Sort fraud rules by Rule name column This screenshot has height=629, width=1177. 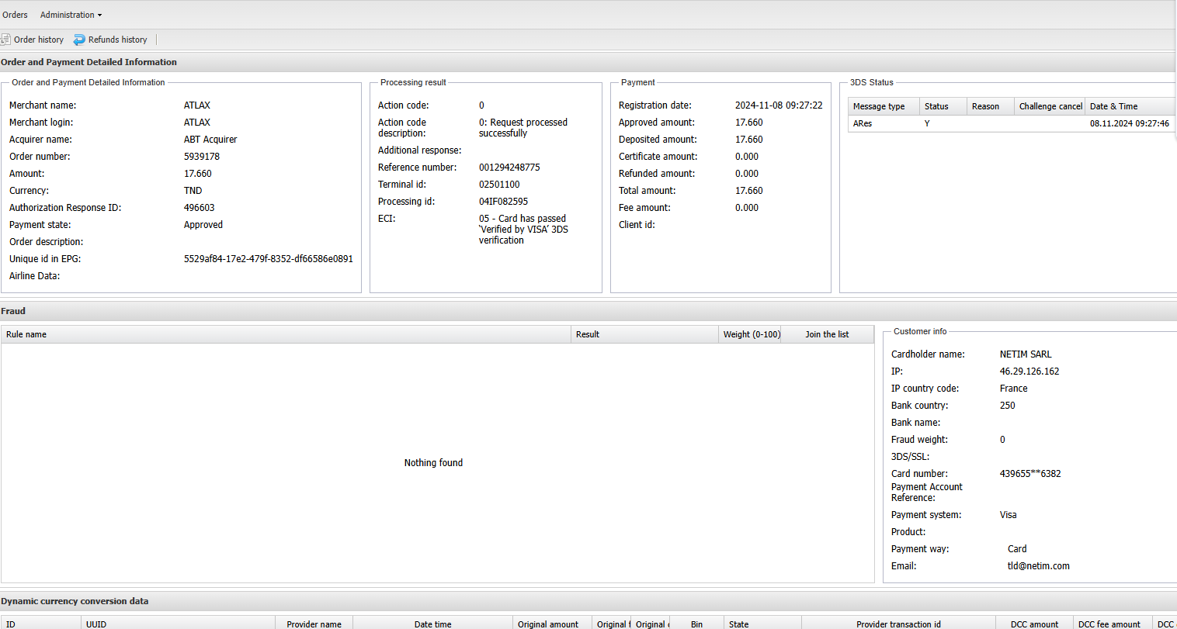[26, 334]
